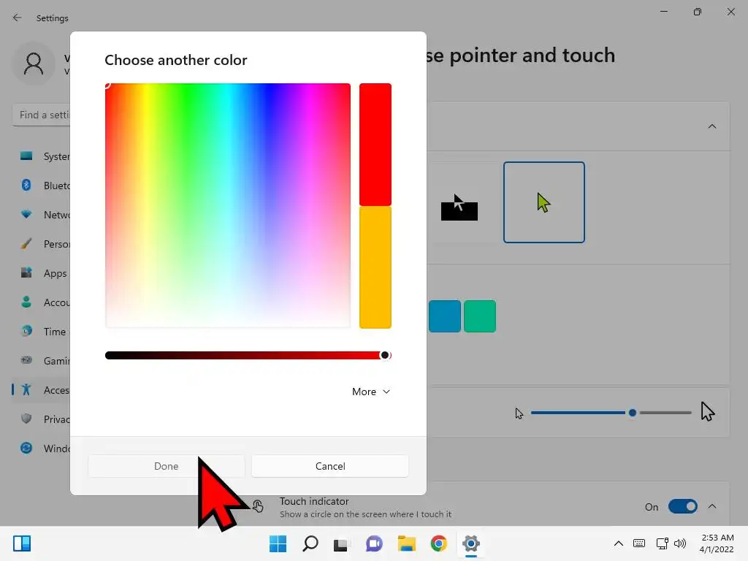
Task: Open Widgets from the taskbar
Action: (x=22, y=543)
